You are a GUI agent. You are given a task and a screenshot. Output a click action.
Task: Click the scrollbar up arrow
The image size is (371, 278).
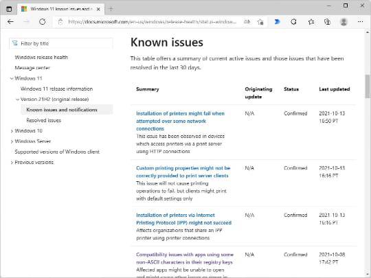[x=368, y=32]
